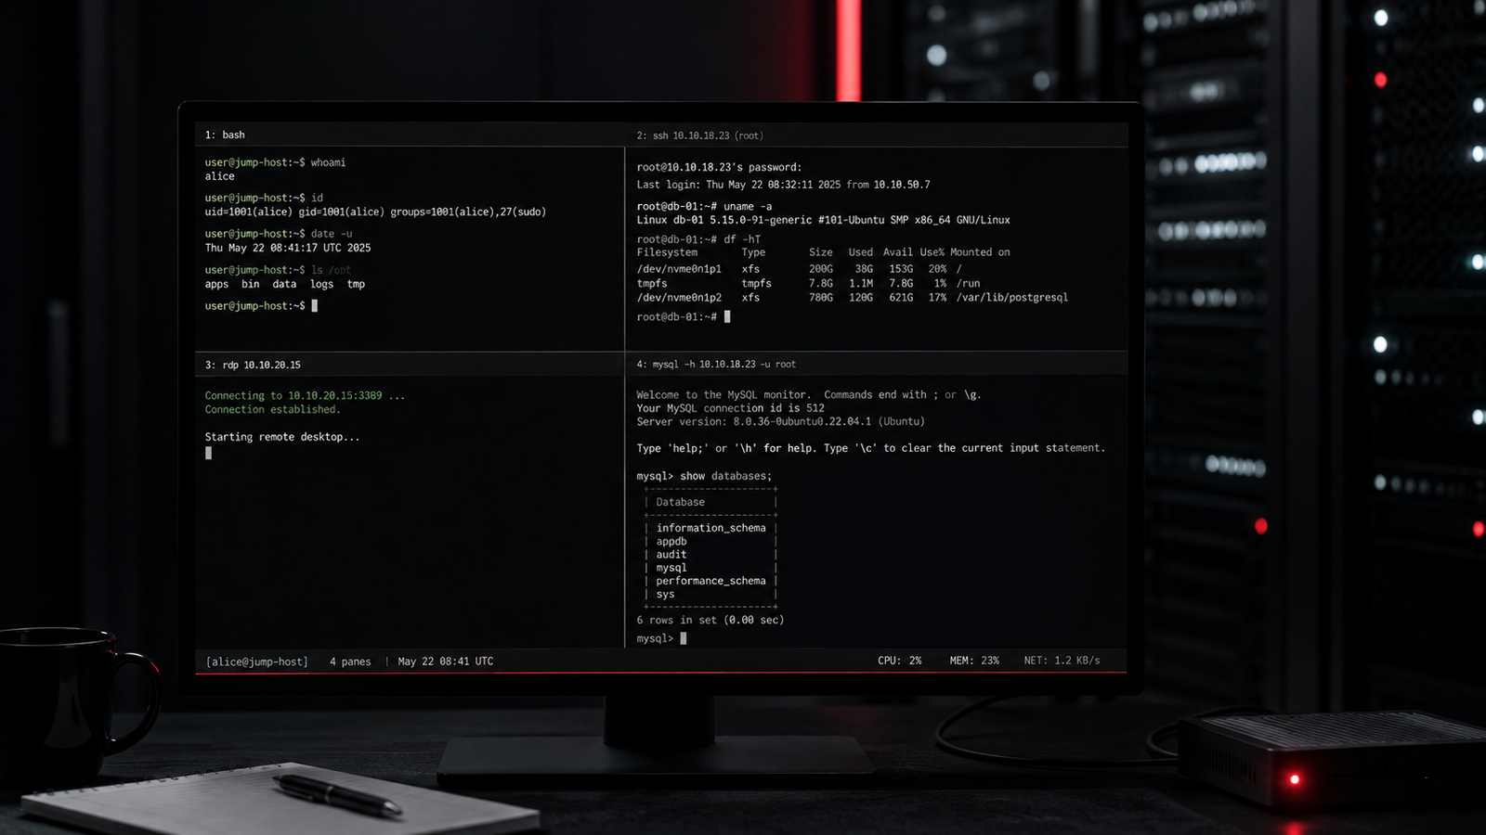Activate pane title "4: mysql -h 10.10.18.23 -u root"
Image resolution: width=1486 pixels, height=835 pixels.
(716, 365)
